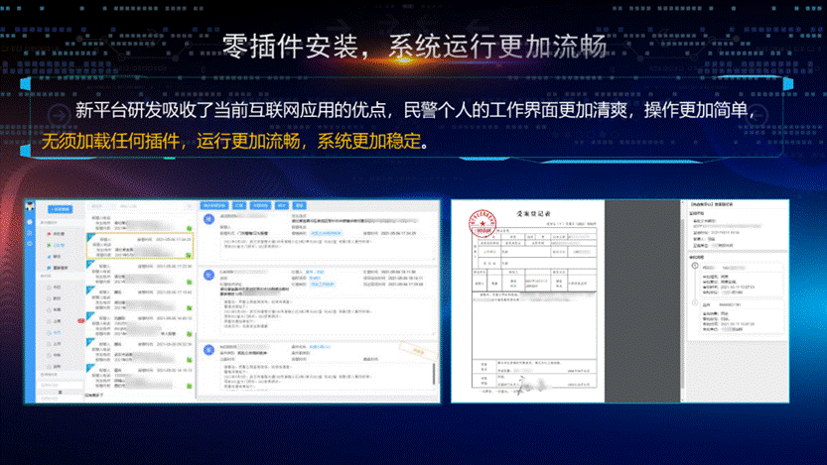Click the blue button atop the left sidebar
827x465 pixels.
62,209
